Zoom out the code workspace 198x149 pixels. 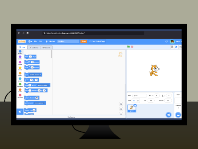[121, 109]
